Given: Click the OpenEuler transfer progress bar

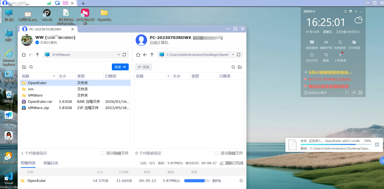Looking at the screenshot, I should [x=197, y=181].
